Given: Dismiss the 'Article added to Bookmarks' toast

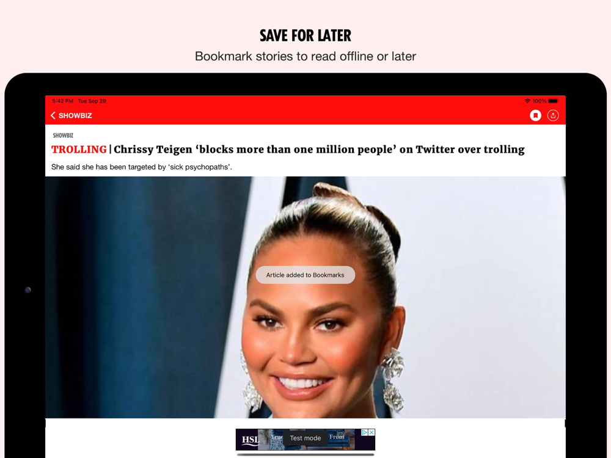Looking at the screenshot, I should tap(305, 275).
